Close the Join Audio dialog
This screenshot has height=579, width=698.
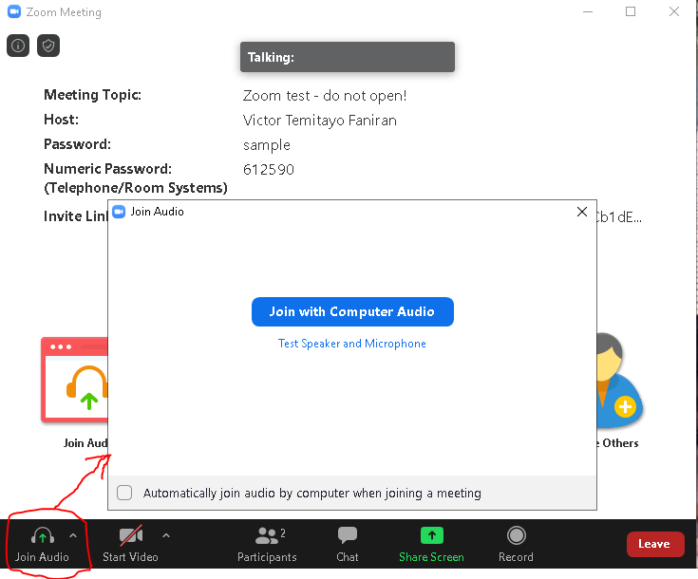point(582,212)
